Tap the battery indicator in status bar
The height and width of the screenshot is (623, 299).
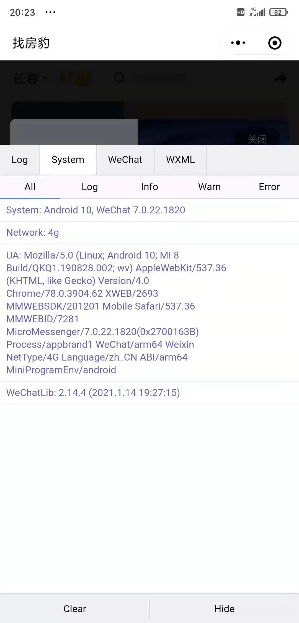[x=279, y=12]
